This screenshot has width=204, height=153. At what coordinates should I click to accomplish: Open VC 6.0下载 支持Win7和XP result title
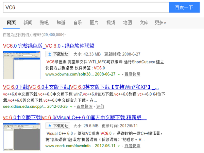click(81, 87)
